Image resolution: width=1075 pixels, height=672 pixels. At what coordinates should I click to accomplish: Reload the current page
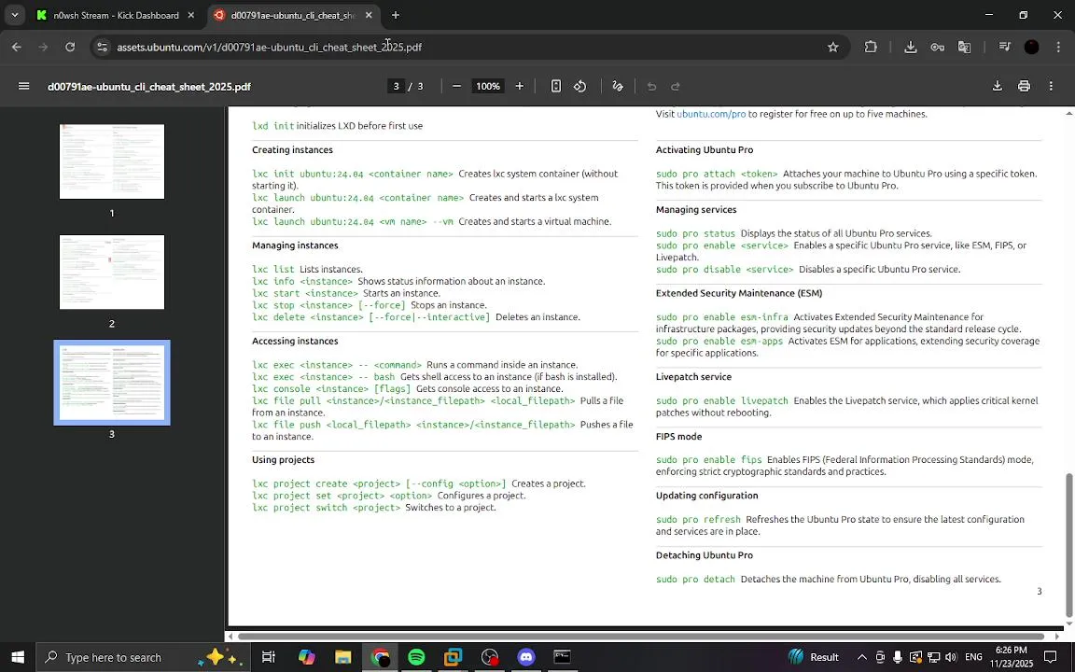[70, 48]
